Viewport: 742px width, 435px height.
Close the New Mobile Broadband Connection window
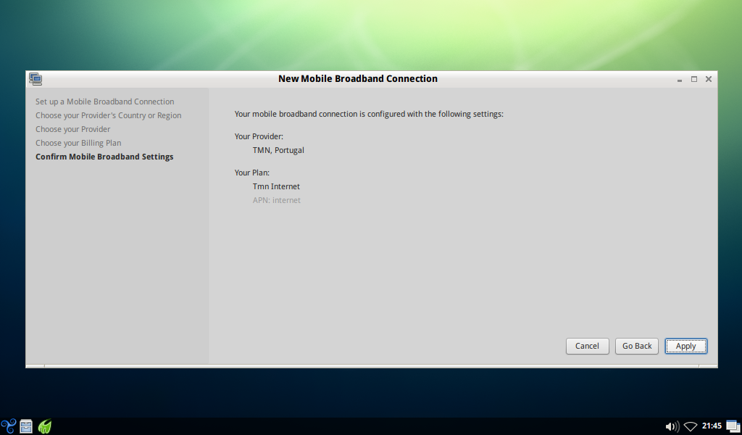(709, 79)
